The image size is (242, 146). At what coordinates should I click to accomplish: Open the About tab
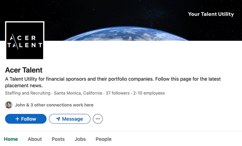(x=35, y=139)
